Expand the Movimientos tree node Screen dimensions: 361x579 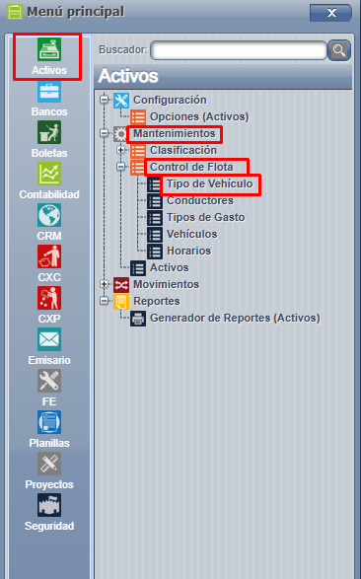click(105, 284)
